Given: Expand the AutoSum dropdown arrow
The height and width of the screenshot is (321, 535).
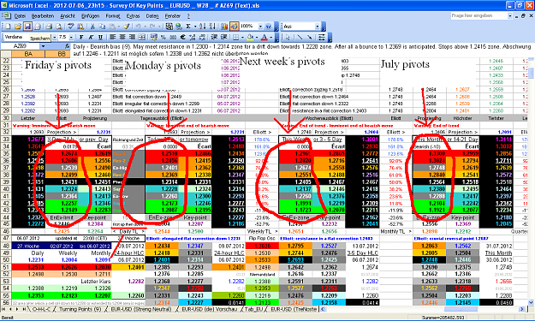Looking at the screenshot, I should click(195, 27).
